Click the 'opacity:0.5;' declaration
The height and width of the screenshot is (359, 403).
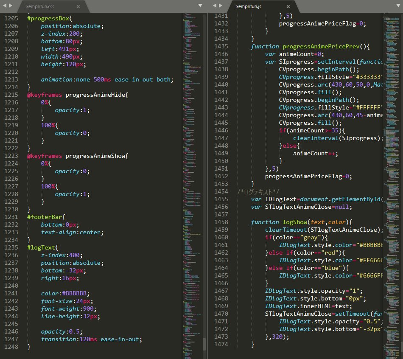coord(62,332)
